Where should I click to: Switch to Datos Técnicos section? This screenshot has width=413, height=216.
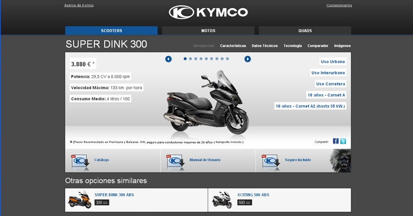265,46
